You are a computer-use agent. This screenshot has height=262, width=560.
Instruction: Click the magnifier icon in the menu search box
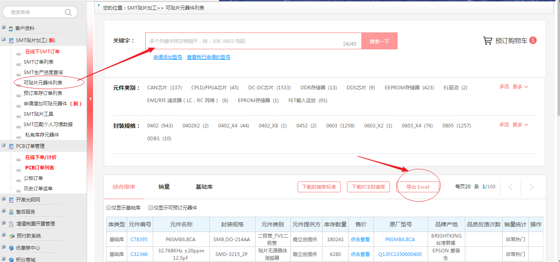[x=68, y=12]
